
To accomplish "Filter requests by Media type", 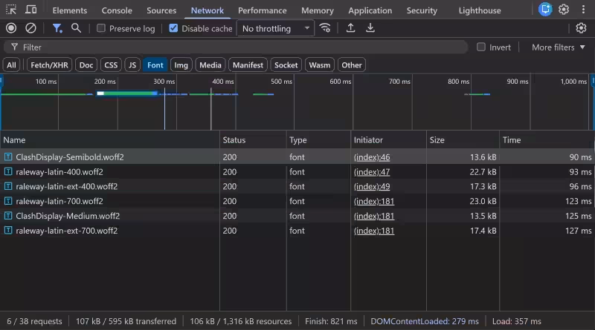I will pos(210,65).
